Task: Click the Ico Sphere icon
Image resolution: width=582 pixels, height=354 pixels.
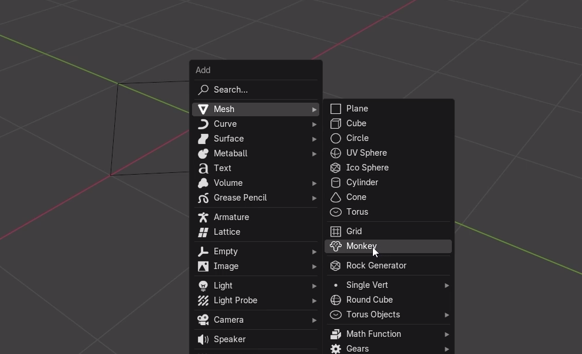Action: coord(336,168)
